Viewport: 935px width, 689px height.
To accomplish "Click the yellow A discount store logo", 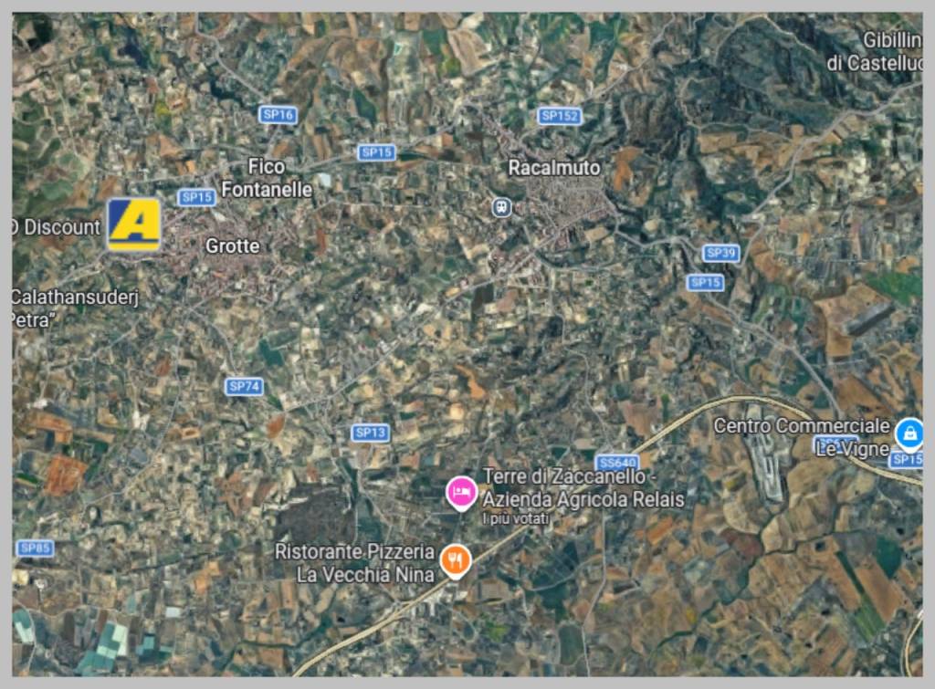I will pyautogui.click(x=133, y=224).
